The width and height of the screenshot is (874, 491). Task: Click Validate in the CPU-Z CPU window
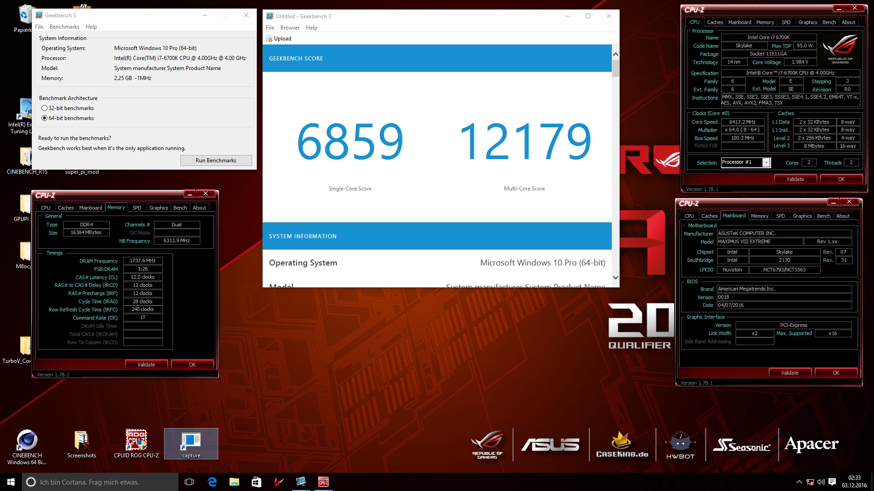click(795, 179)
